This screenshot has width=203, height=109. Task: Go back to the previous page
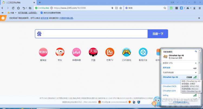click(2, 8)
